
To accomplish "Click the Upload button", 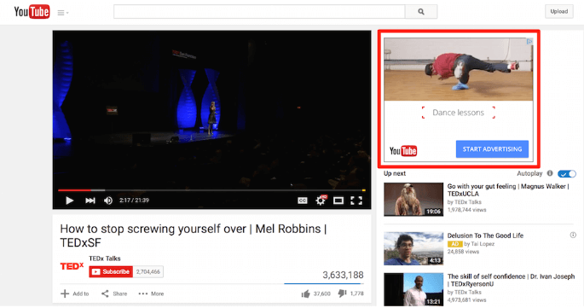I will click(559, 12).
